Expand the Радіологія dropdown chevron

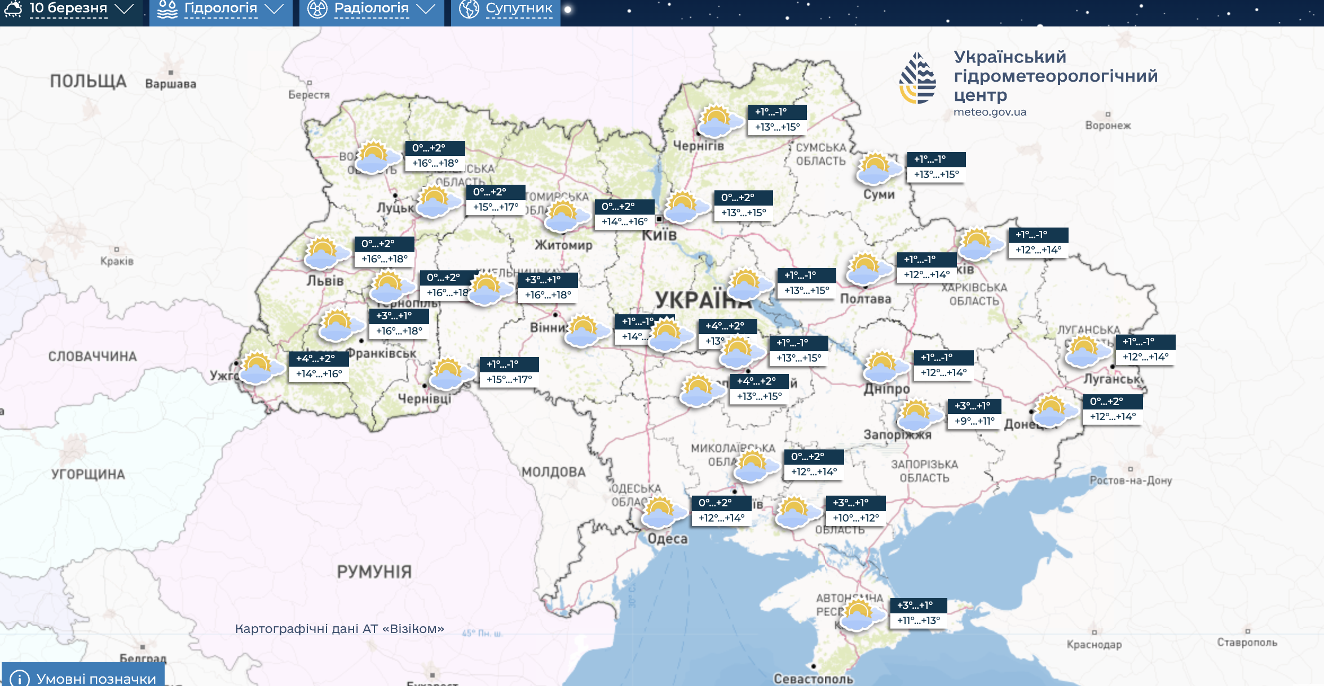(426, 9)
